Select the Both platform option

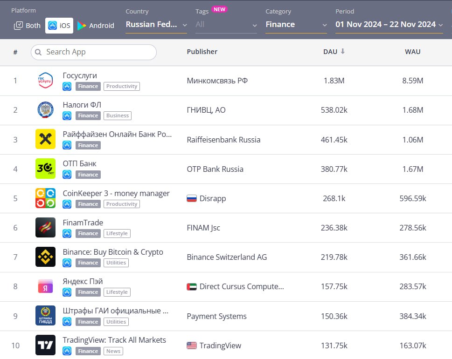click(x=28, y=26)
